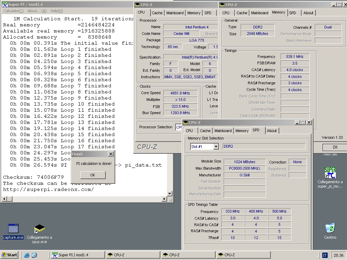Click the CAS# Latency 4.0 clocks field
This screenshot has height=260, width=347.
point(295,70)
